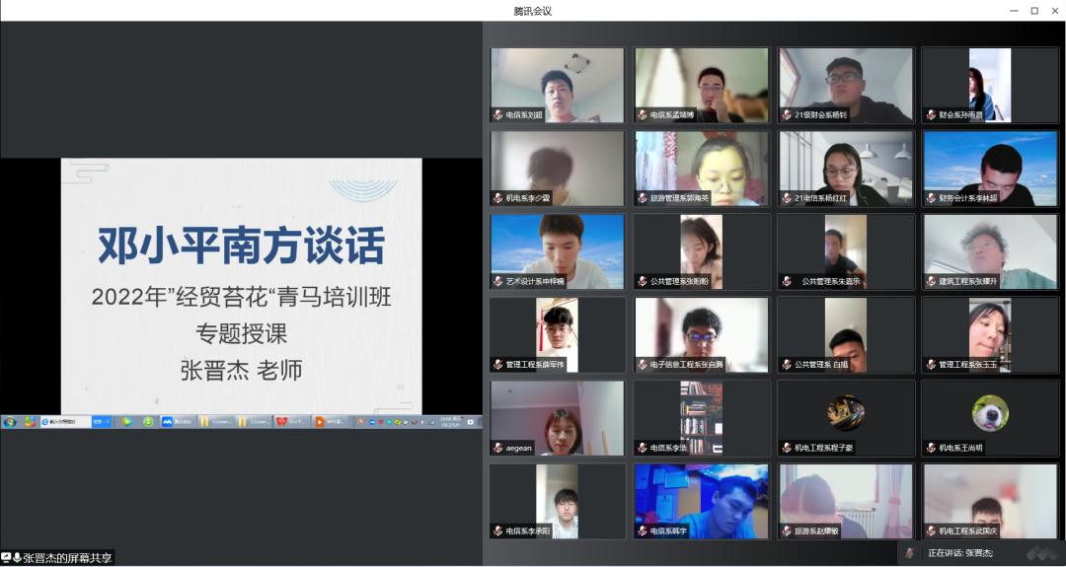Click the muted mic icon beside 电信系李浩

click(643, 448)
